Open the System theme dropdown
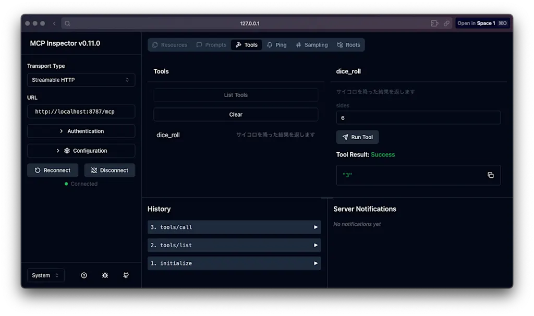This screenshot has width=534, height=316. [46, 275]
